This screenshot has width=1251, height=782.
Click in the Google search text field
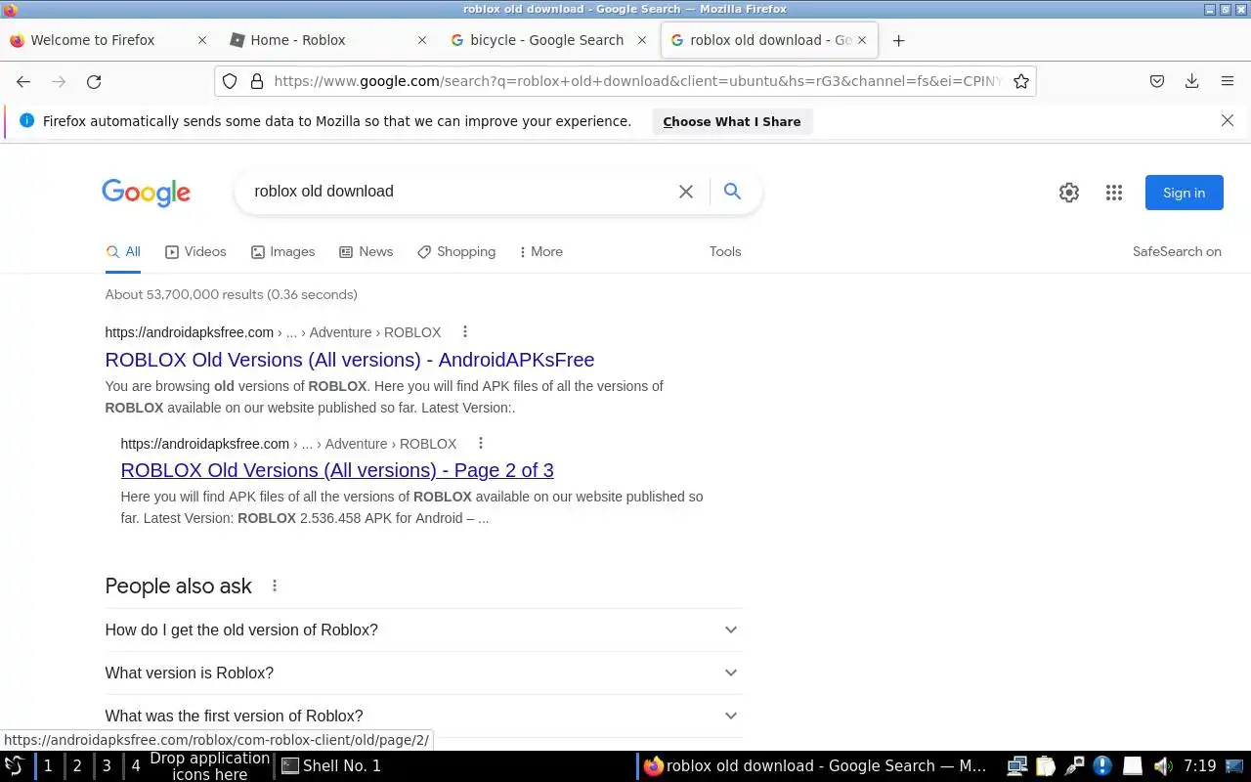point(459,192)
